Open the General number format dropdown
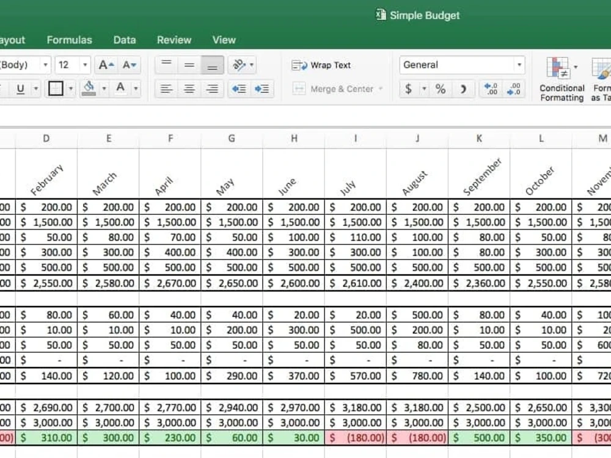Viewport: 611px width, 458px height. [518, 65]
